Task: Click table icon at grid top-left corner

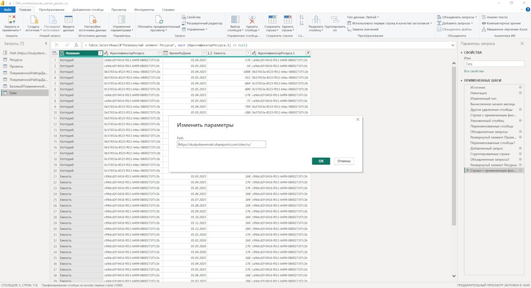Action: point(55,53)
